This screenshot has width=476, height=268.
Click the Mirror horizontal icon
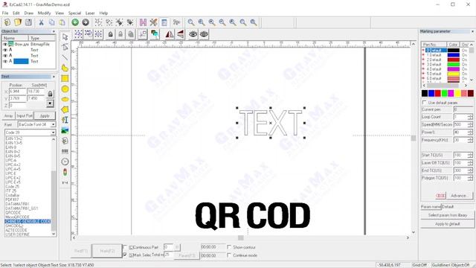point(170,34)
